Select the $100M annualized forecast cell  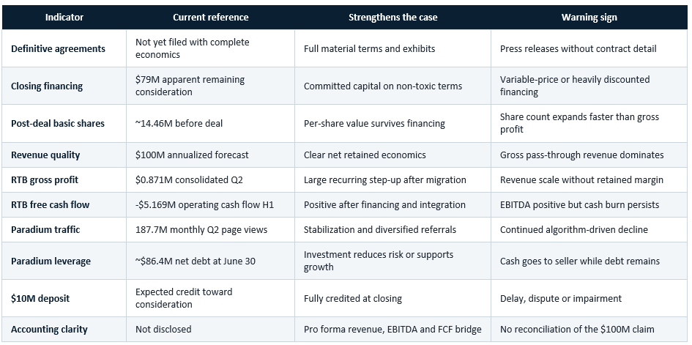coord(192,155)
